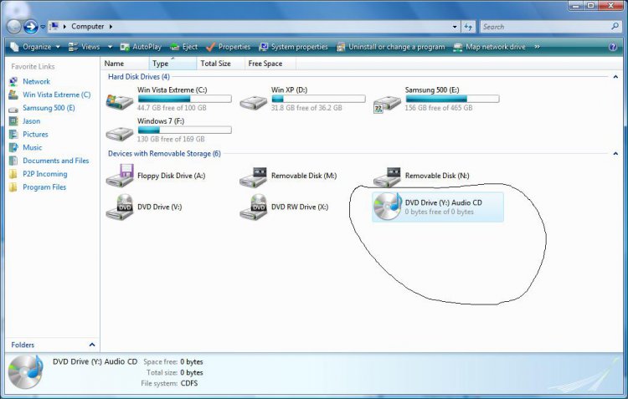
Task: Select Samsung 500 (E:) drive icon
Action: coord(387,104)
